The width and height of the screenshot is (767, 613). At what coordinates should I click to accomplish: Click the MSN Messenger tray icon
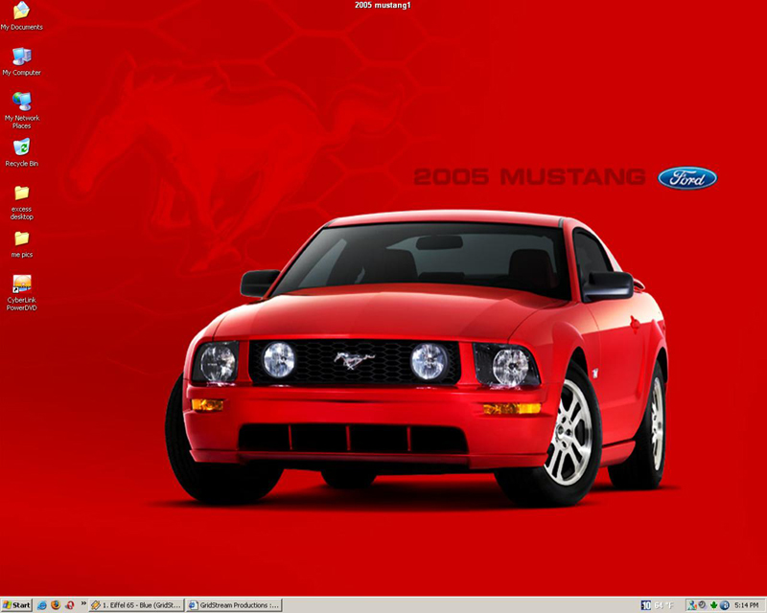(x=690, y=605)
